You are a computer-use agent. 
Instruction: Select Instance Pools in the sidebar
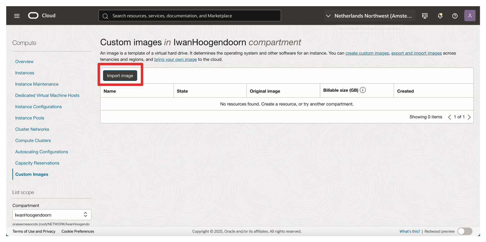(30, 118)
